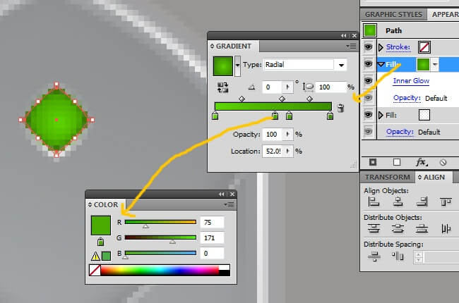Click the Gradient panel tab
Screen dimensions: 459x303
point(233,47)
